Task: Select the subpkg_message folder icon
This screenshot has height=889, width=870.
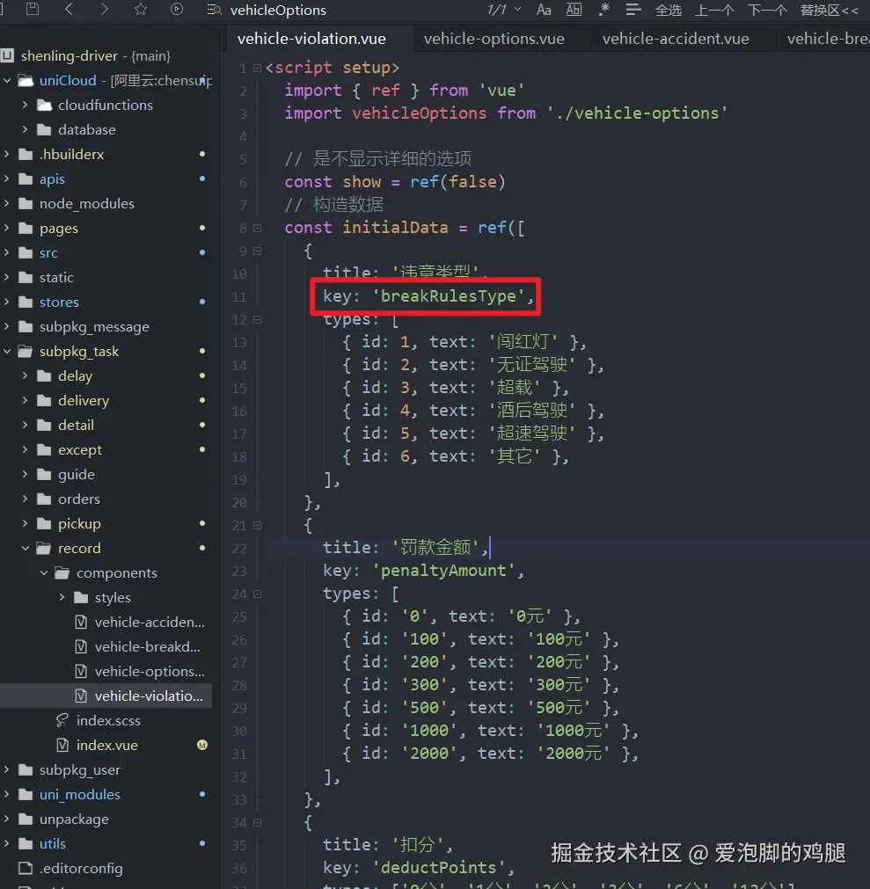Action: tap(25, 326)
